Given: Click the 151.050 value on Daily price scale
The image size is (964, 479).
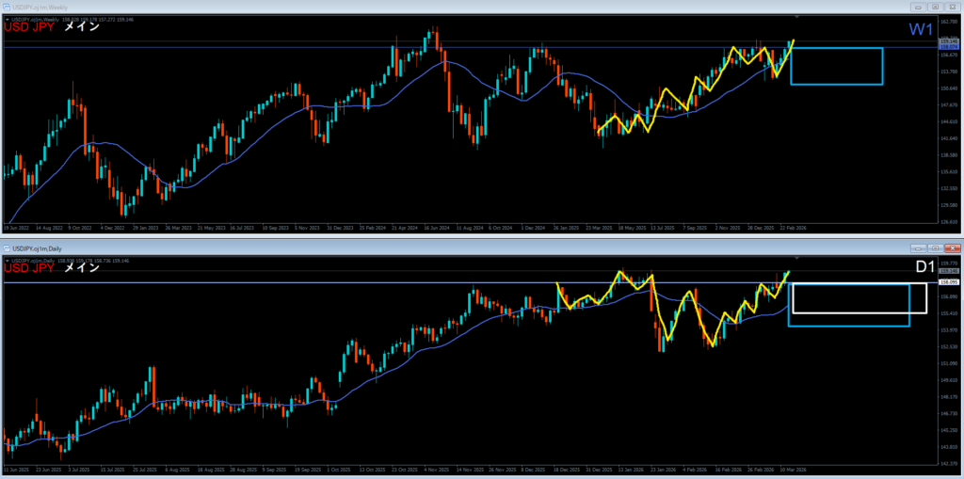Looking at the screenshot, I should click(x=951, y=363).
